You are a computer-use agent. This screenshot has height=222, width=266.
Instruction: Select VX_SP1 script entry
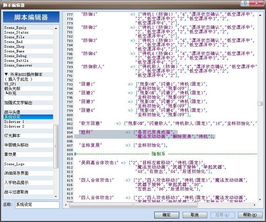tap(28, 84)
